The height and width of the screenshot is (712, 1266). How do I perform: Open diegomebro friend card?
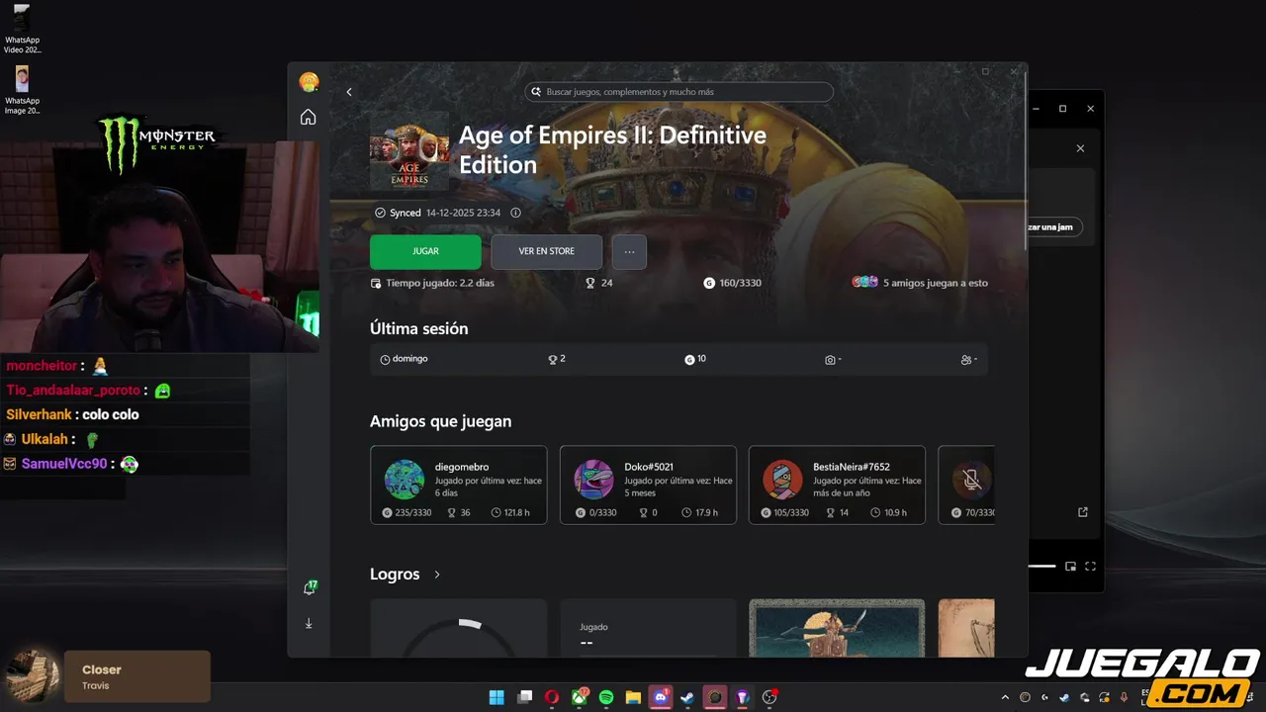(458, 485)
